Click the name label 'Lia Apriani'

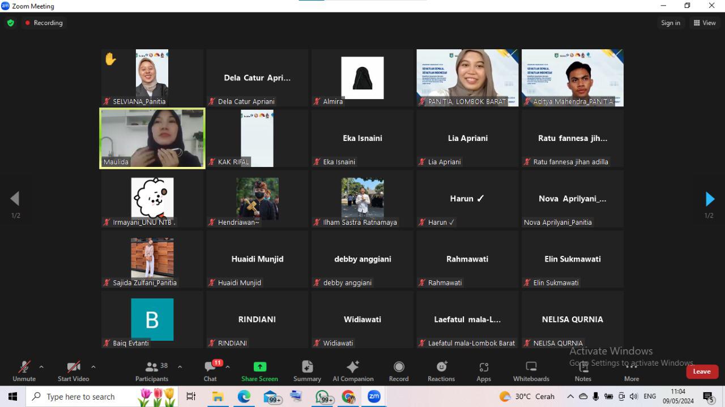point(444,162)
